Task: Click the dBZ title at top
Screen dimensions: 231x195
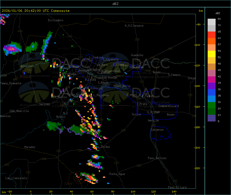Action: [115, 4]
